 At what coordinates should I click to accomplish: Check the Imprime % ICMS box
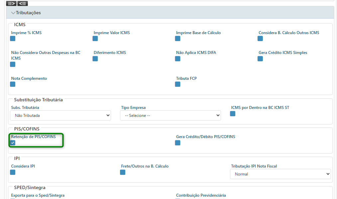click(x=13, y=38)
